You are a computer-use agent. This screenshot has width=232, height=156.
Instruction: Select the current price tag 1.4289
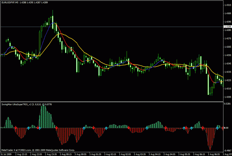(228, 27)
